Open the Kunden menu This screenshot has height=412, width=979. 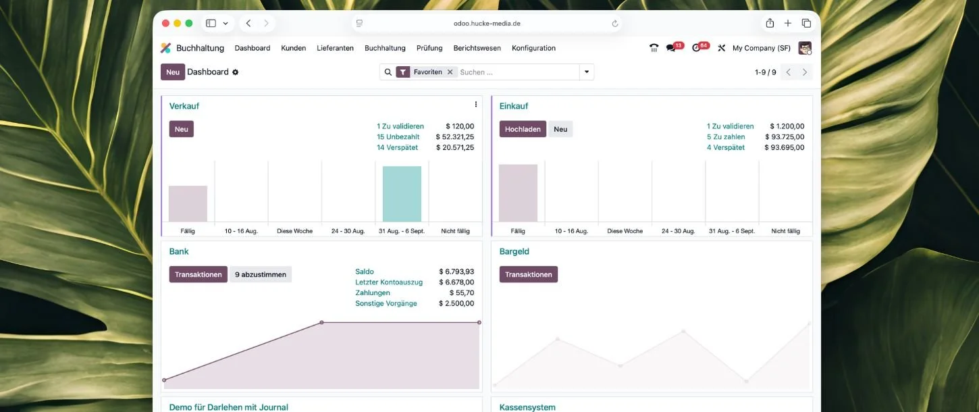pyautogui.click(x=294, y=48)
